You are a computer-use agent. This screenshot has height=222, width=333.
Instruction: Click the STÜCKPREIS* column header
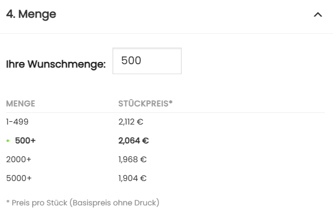pyautogui.click(x=146, y=104)
